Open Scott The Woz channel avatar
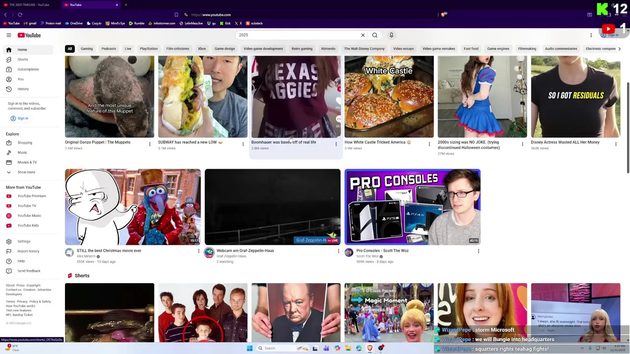 tap(349, 253)
